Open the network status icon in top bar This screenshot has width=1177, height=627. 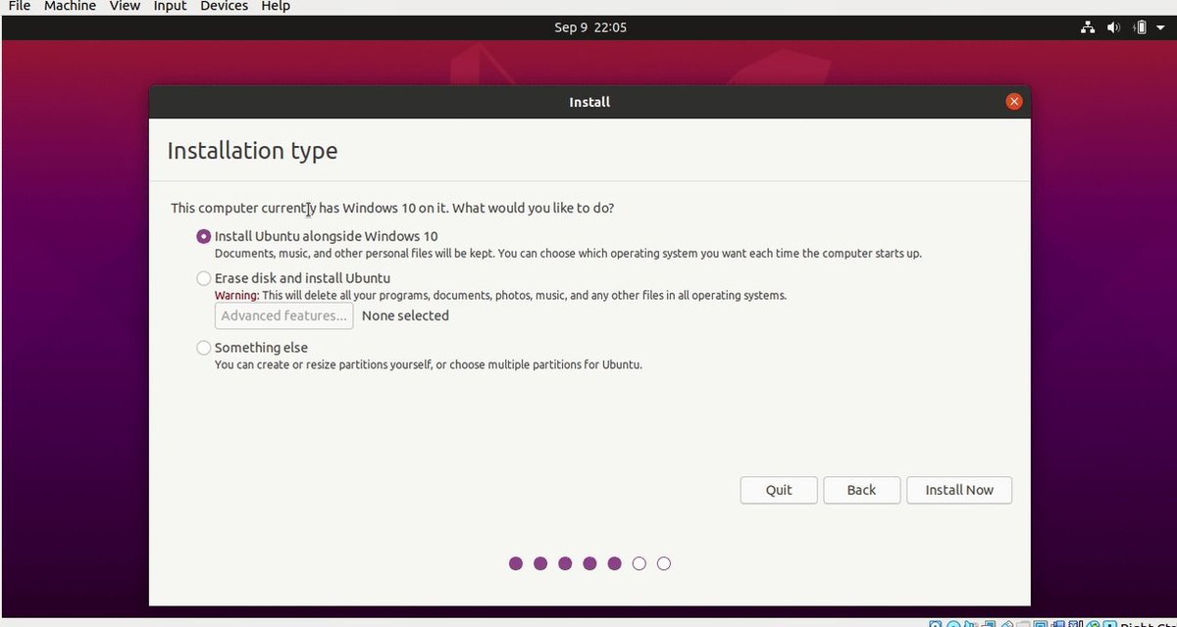(1088, 27)
